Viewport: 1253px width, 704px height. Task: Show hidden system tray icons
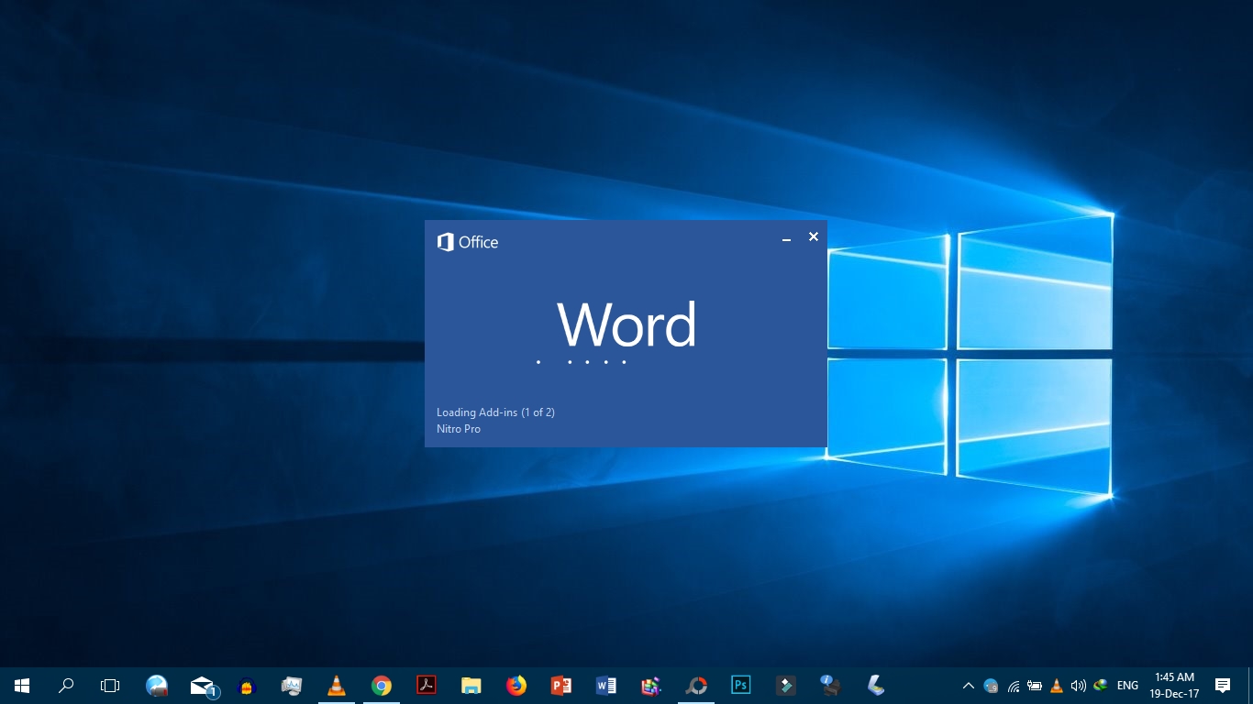(x=968, y=686)
